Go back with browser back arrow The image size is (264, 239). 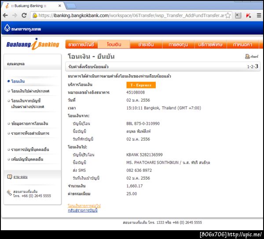tap(5, 15)
